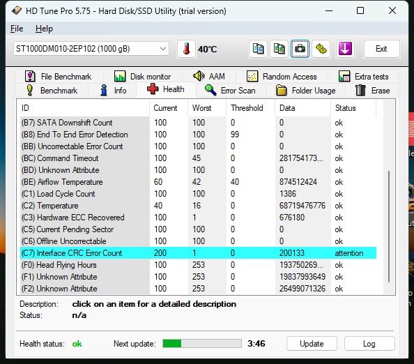Click the Threshold column header
The image size is (414, 364).
[x=250, y=108]
